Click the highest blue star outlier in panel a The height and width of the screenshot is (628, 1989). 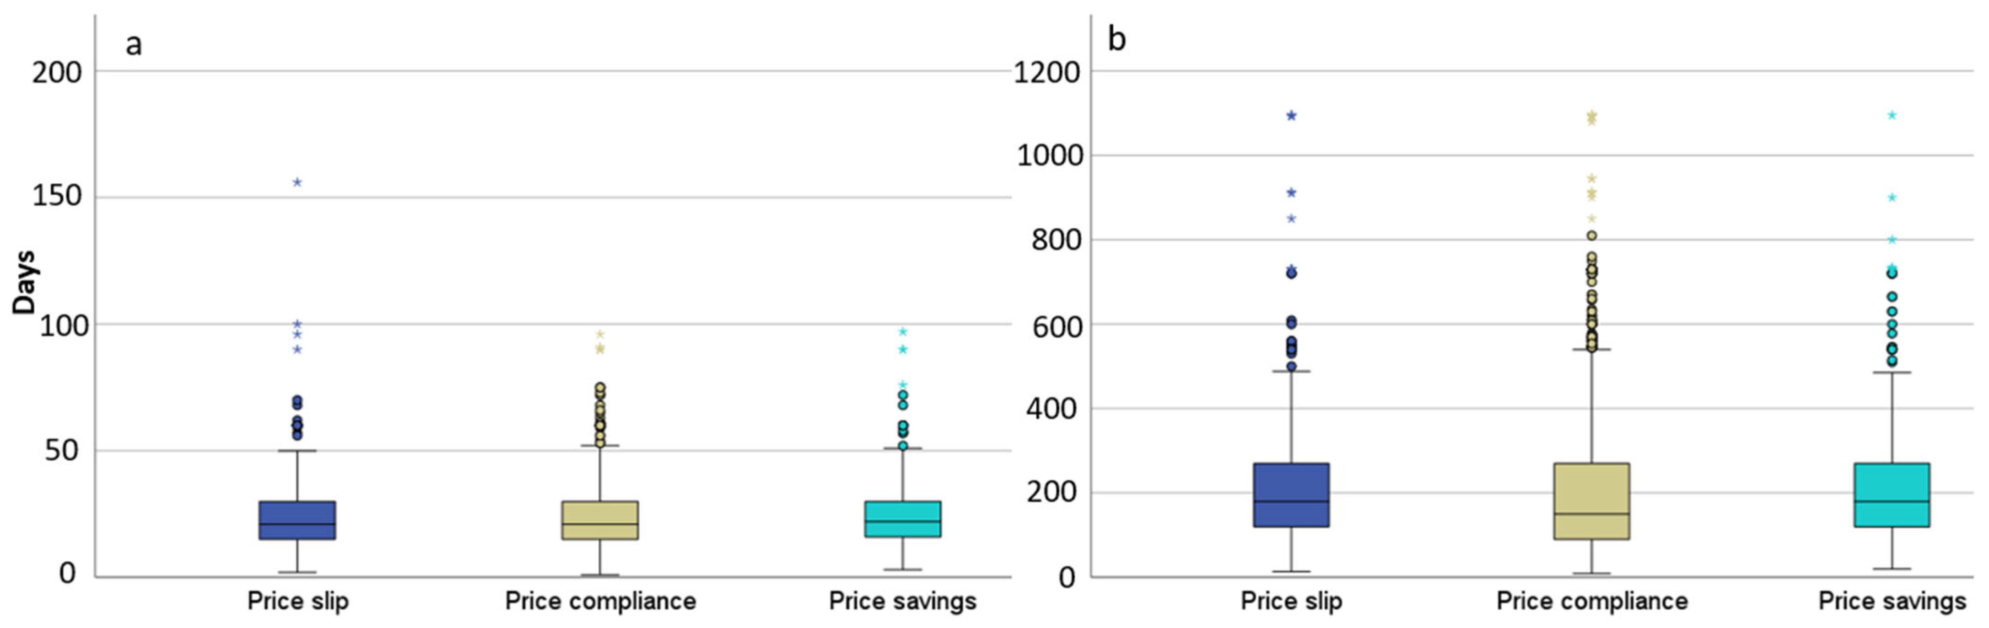point(297,182)
